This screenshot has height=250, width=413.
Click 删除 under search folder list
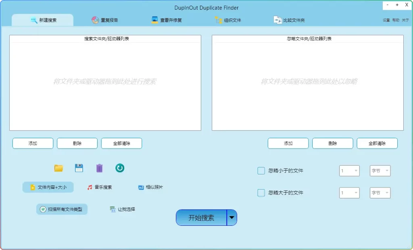point(77,143)
